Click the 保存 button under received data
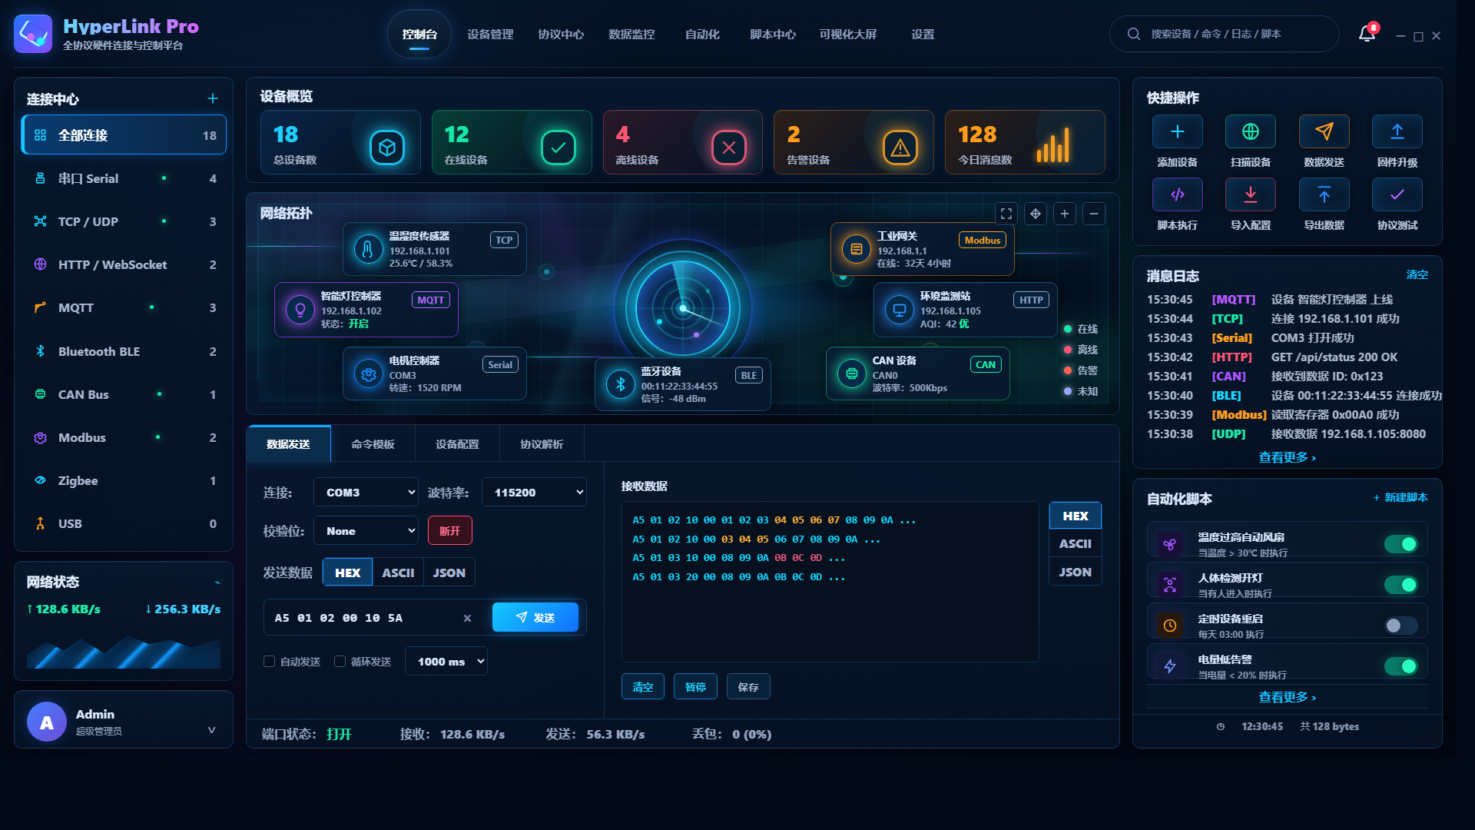The image size is (1475, 830). click(x=748, y=687)
